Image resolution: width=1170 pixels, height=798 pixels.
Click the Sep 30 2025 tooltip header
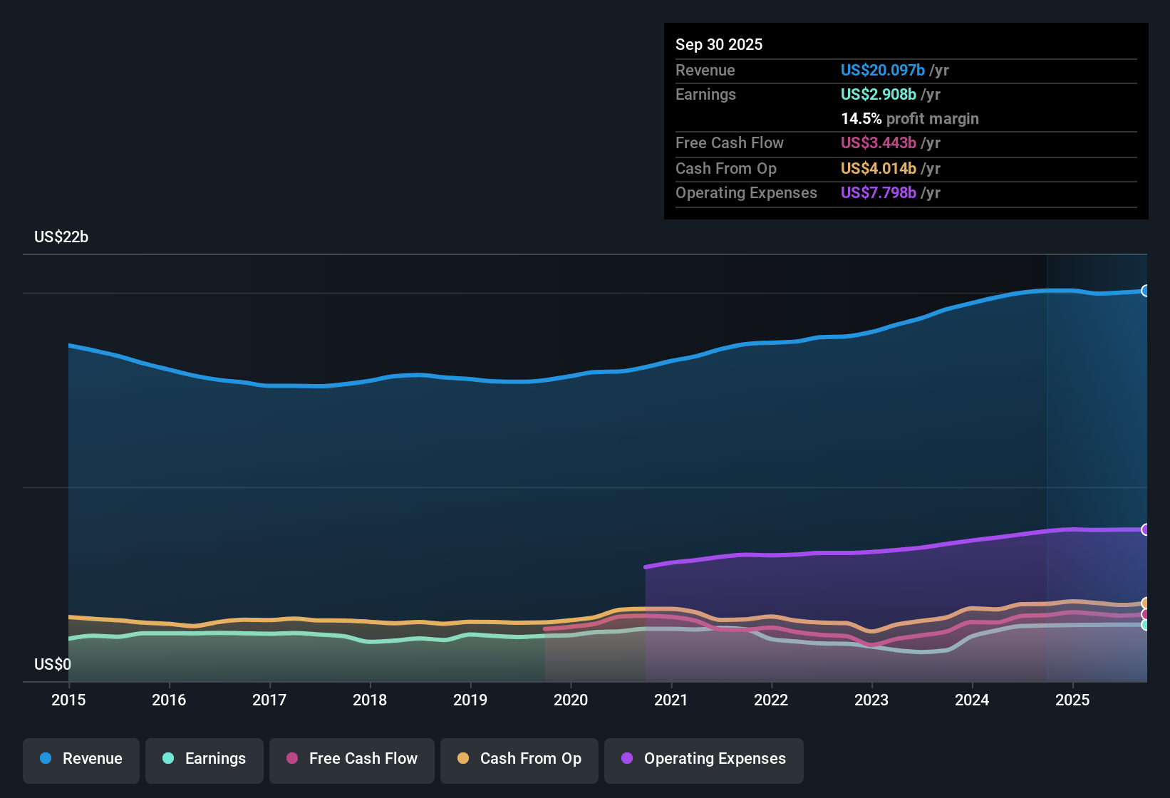click(x=719, y=44)
